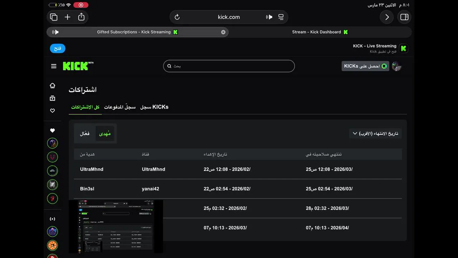The image size is (458, 258).
Task: Click the KICK - Live Streaming banner title
Action: coord(375,46)
